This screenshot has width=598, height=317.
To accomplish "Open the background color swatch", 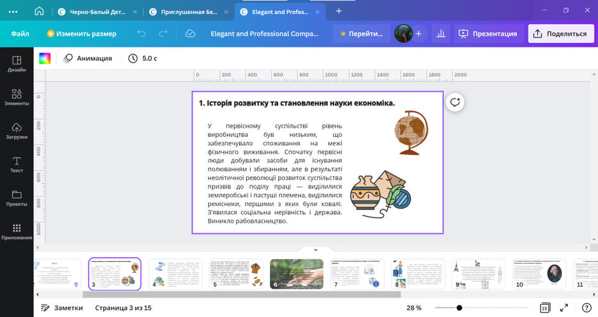I will pyautogui.click(x=45, y=58).
